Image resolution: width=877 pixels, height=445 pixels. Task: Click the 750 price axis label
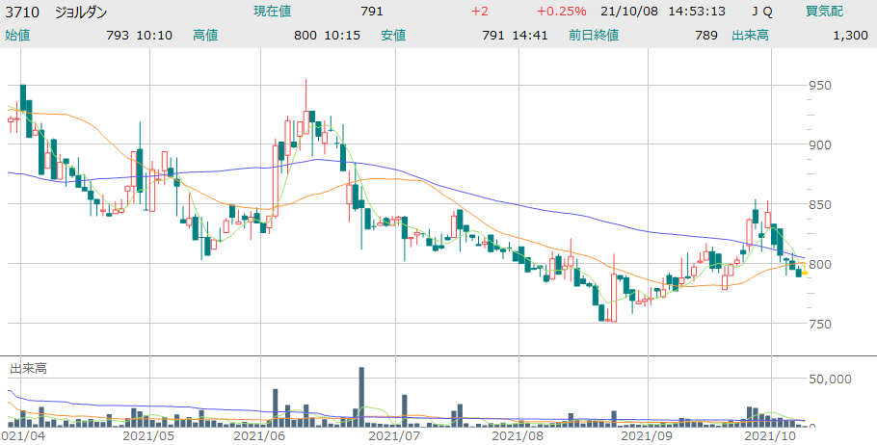(x=820, y=324)
